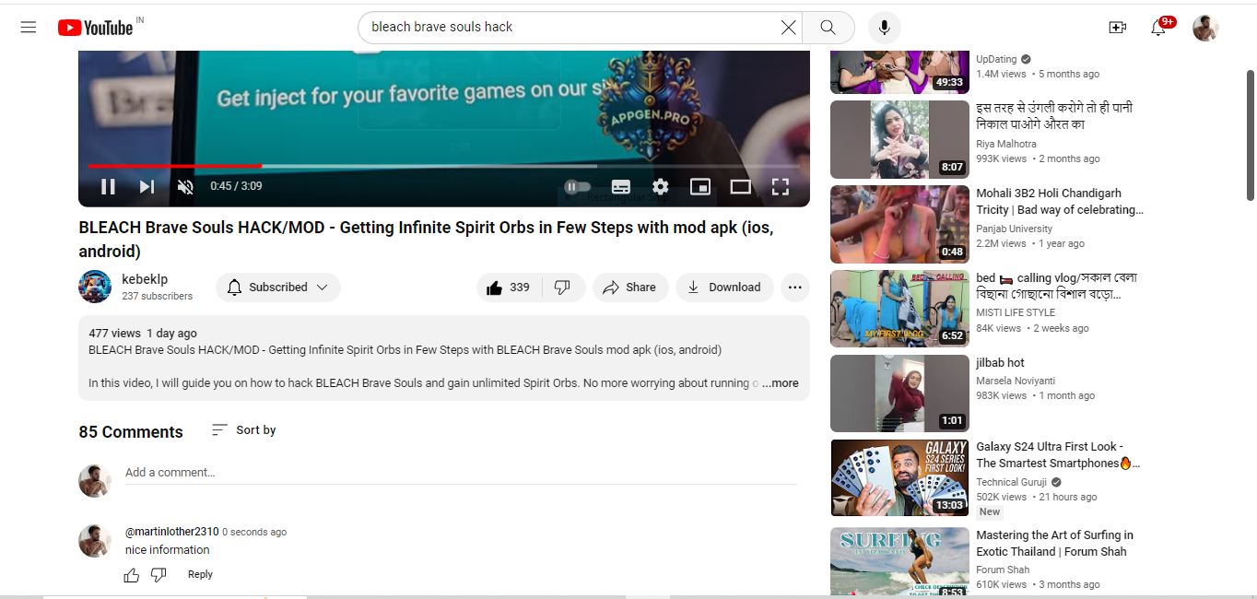Clear the search box text
Viewport: 1257px width, 599px height.
[x=788, y=28]
